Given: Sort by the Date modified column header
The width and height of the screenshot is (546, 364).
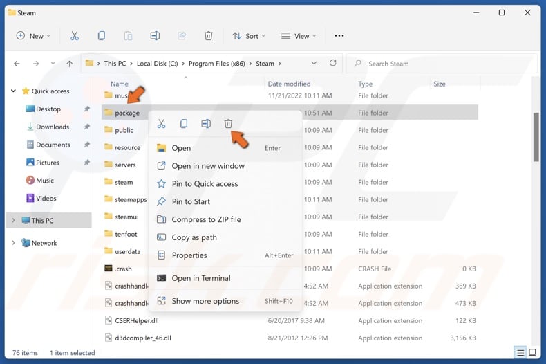Looking at the screenshot, I should click(x=289, y=84).
